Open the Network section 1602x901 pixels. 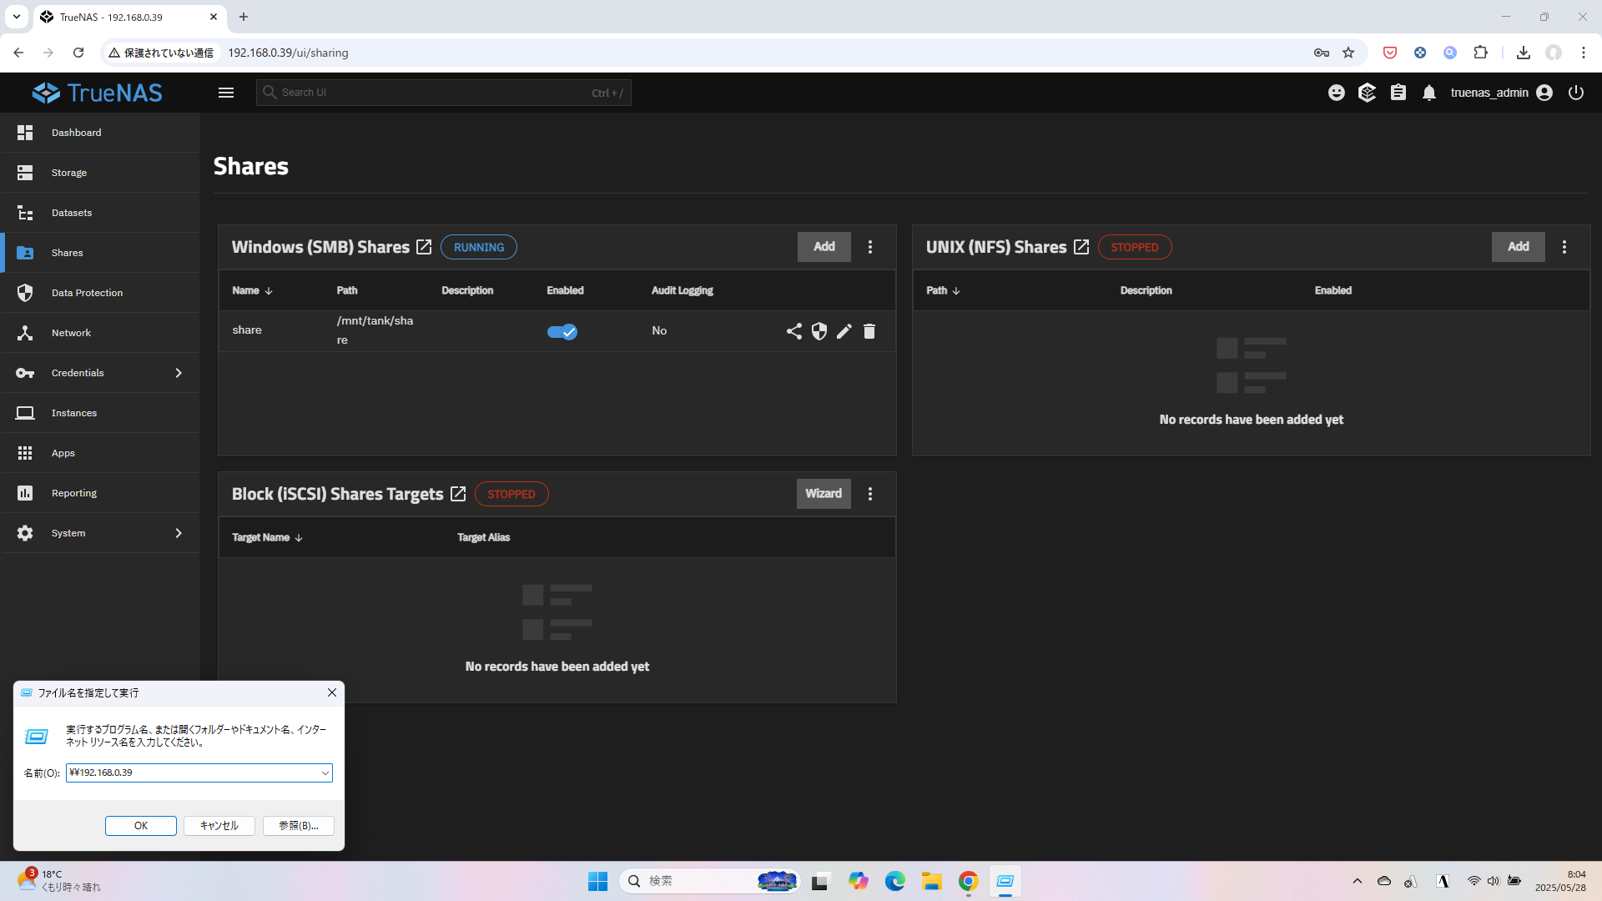pos(100,333)
